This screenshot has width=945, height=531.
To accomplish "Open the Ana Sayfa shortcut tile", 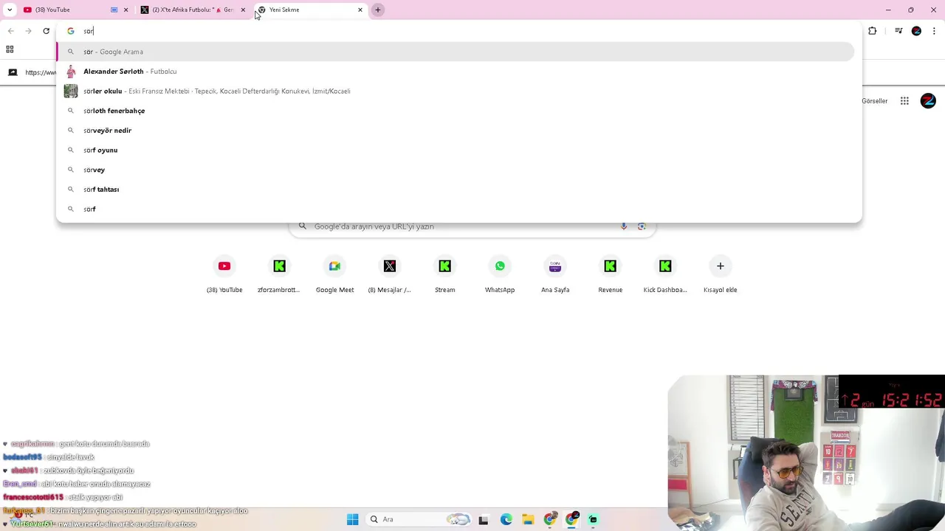I will [555, 274].
